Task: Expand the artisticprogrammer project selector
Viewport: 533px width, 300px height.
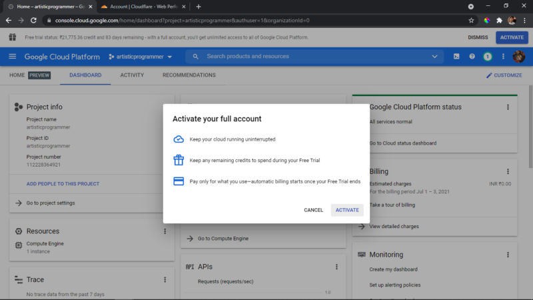Action: pos(141,57)
